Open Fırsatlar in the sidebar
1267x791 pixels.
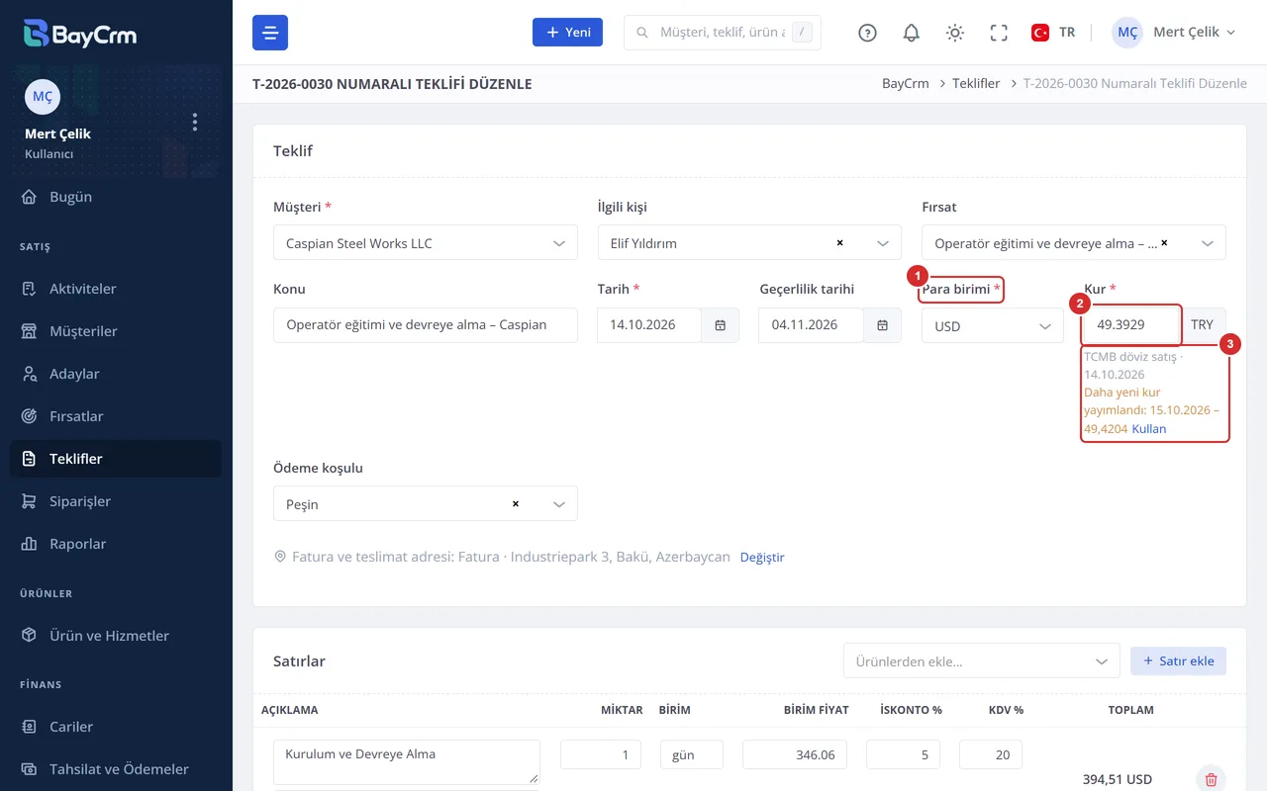tap(116, 416)
